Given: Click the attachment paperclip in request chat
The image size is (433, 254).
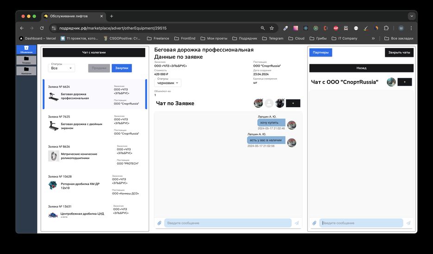Looking at the screenshot, I should (x=159, y=223).
